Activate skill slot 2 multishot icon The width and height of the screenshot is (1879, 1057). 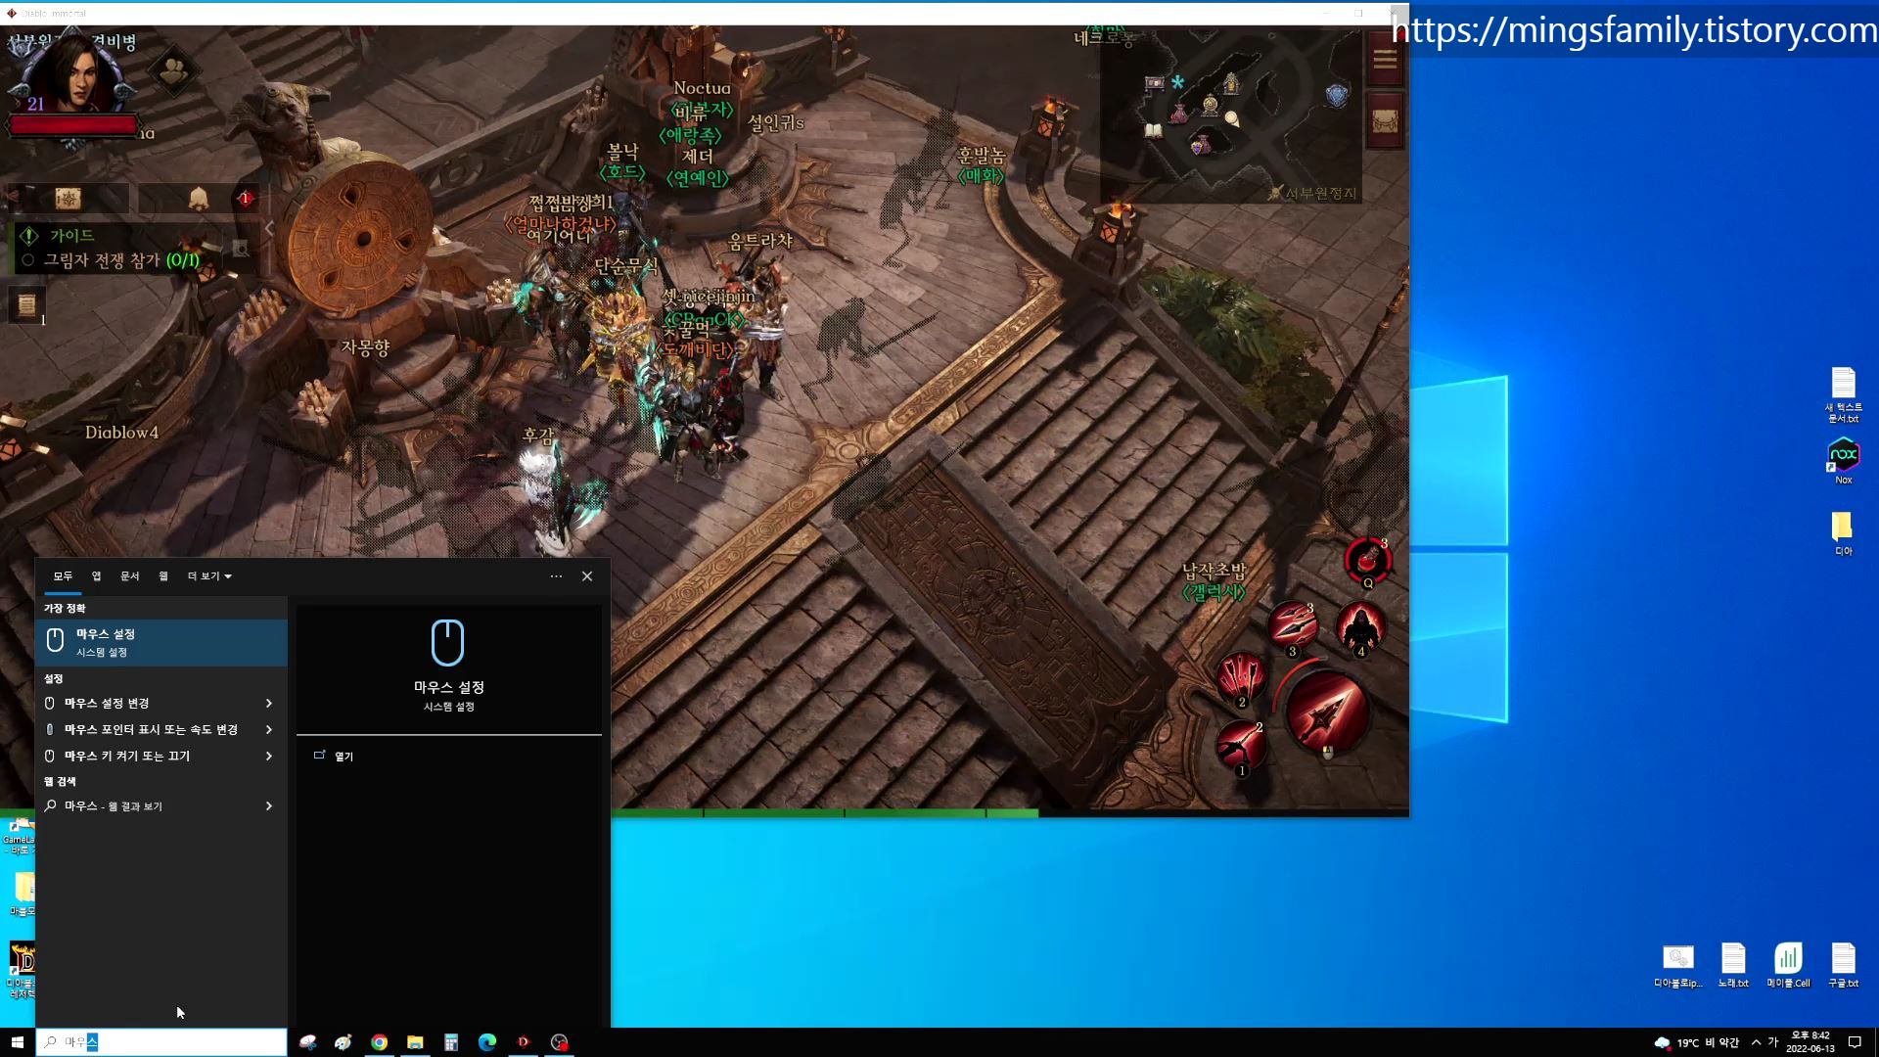(1241, 677)
